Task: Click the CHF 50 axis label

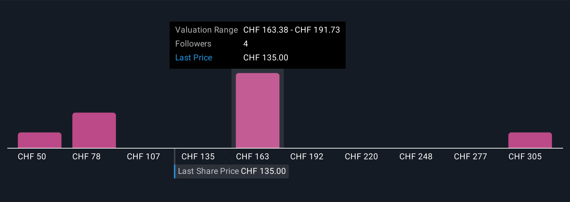Action: [32, 157]
